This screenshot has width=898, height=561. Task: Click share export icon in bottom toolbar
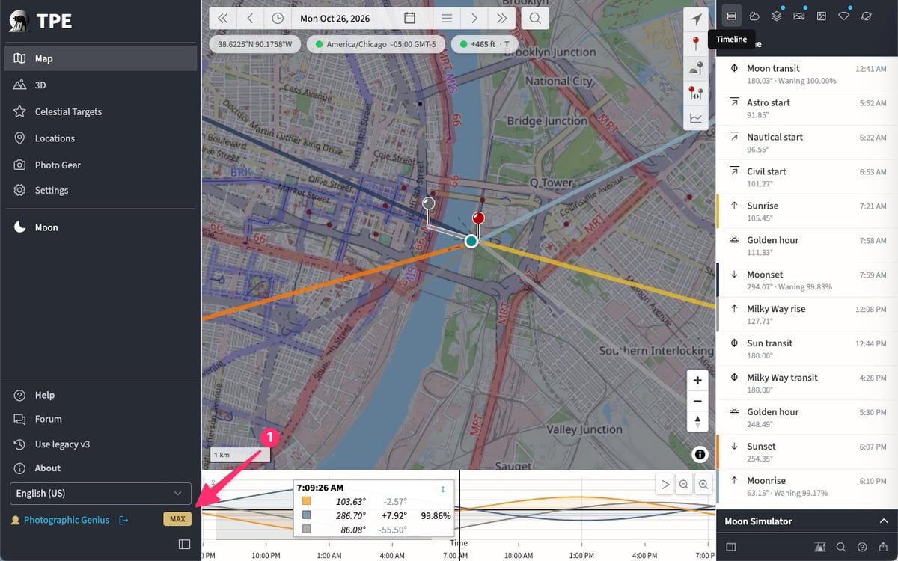884,547
